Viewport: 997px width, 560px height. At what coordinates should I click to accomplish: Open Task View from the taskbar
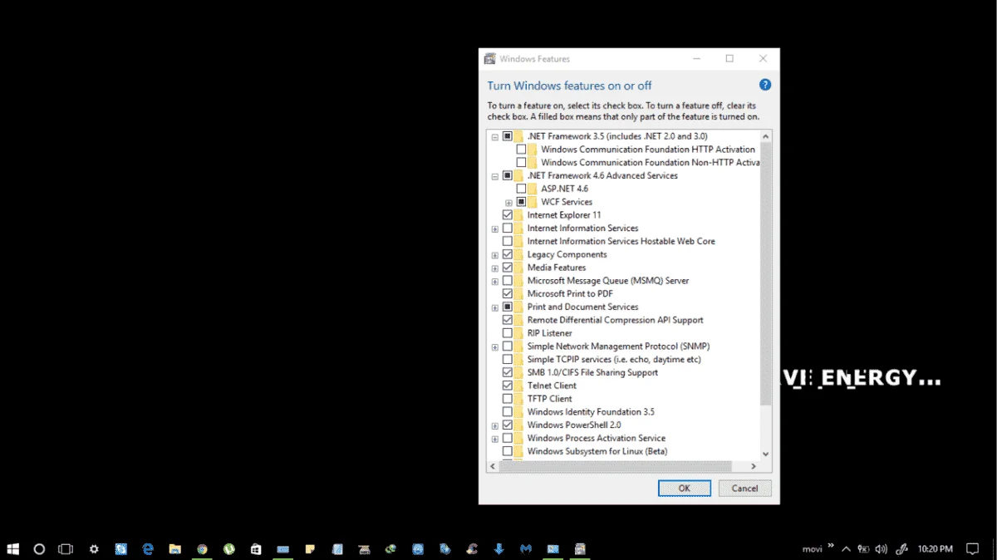tap(66, 549)
